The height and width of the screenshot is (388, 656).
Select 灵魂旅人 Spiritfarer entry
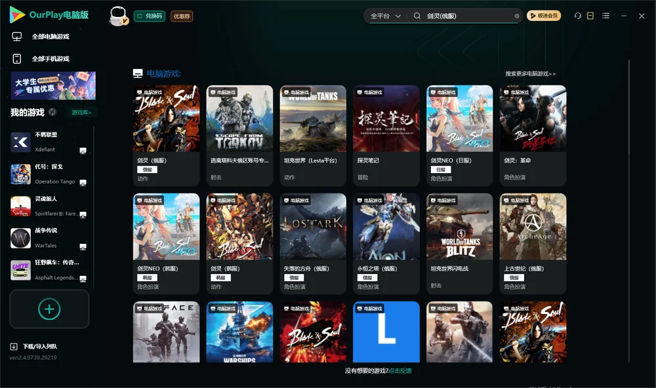49,206
